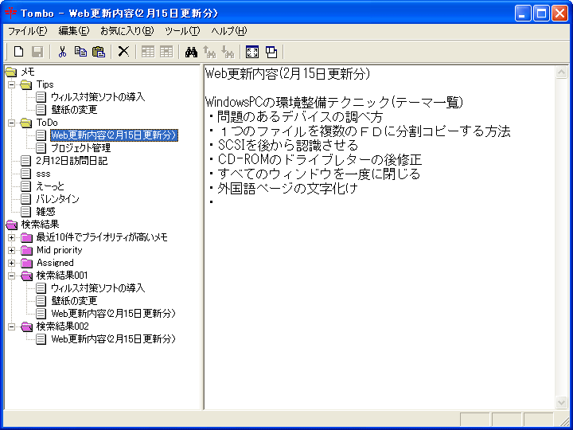Click note icon beside 雑感
Image resolution: width=573 pixels, height=430 pixels.
[26, 212]
